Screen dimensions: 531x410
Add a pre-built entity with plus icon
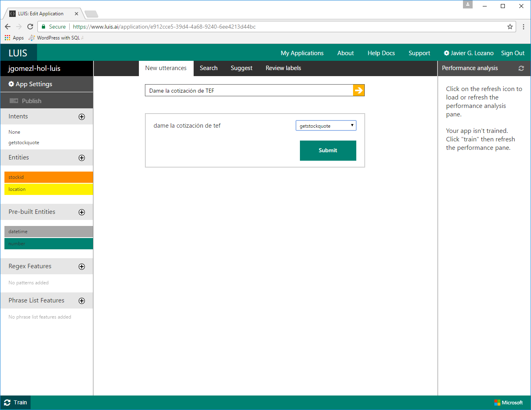pos(82,212)
